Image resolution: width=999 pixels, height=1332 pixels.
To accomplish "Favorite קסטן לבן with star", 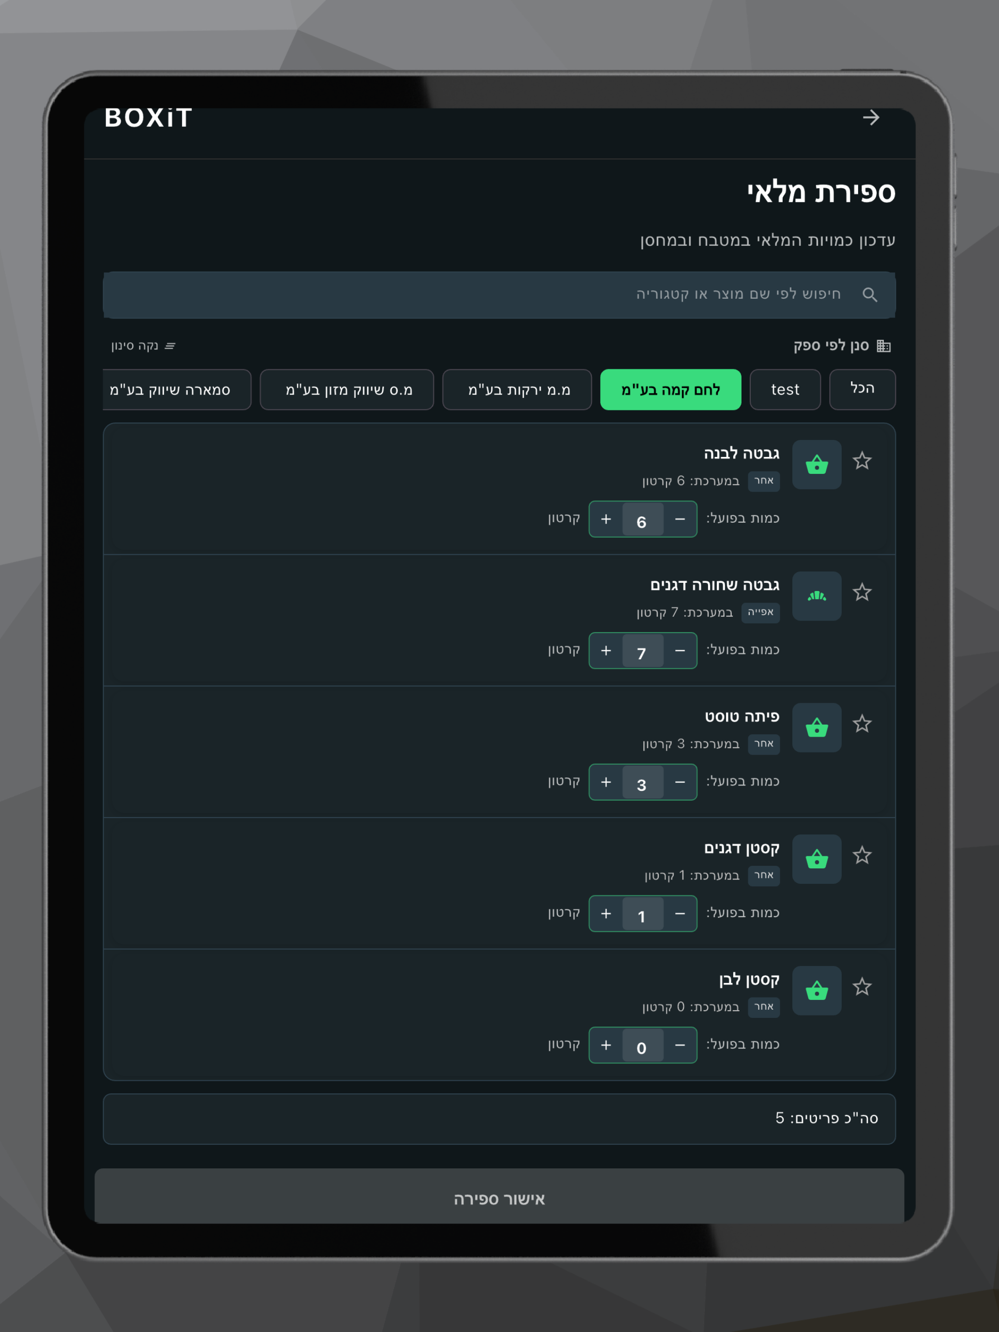I will pos(862,986).
